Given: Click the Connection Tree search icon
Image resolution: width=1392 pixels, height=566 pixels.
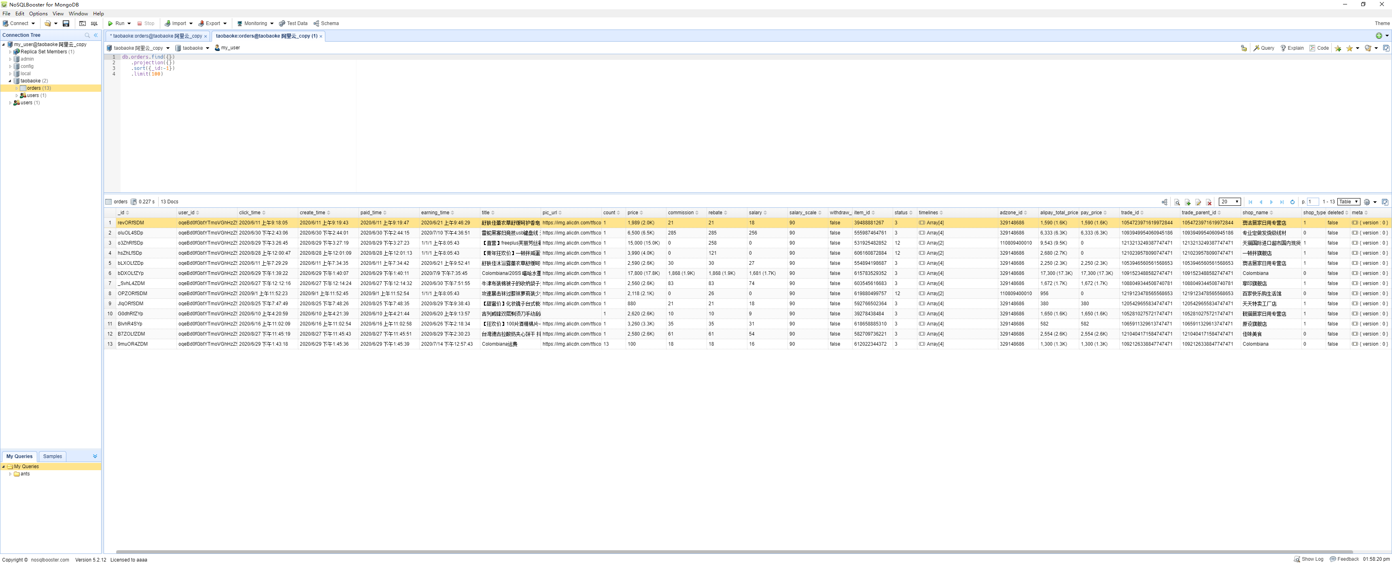Looking at the screenshot, I should (87, 35).
